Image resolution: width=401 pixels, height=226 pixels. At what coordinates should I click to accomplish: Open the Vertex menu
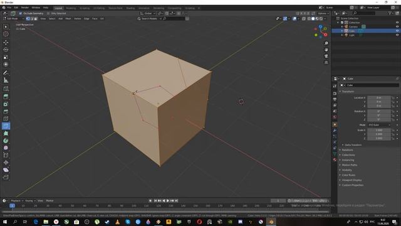pos(78,19)
